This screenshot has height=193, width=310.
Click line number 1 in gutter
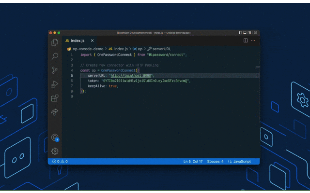click(x=72, y=55)
